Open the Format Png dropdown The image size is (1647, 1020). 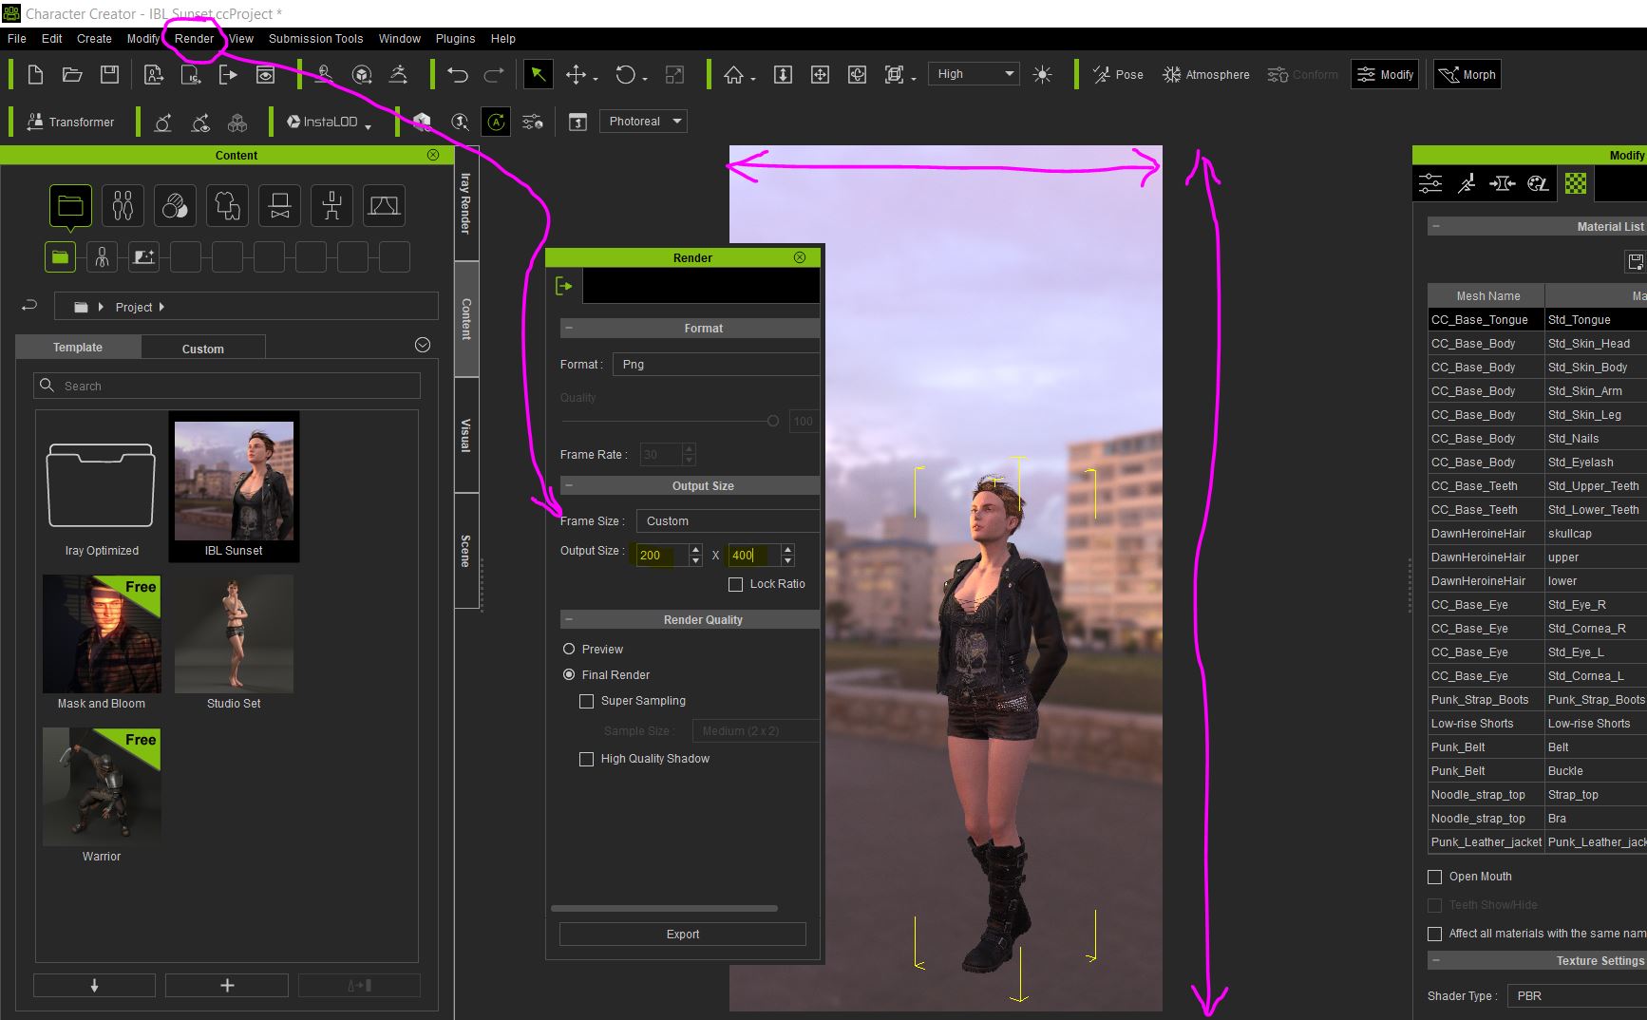(716, 365)
